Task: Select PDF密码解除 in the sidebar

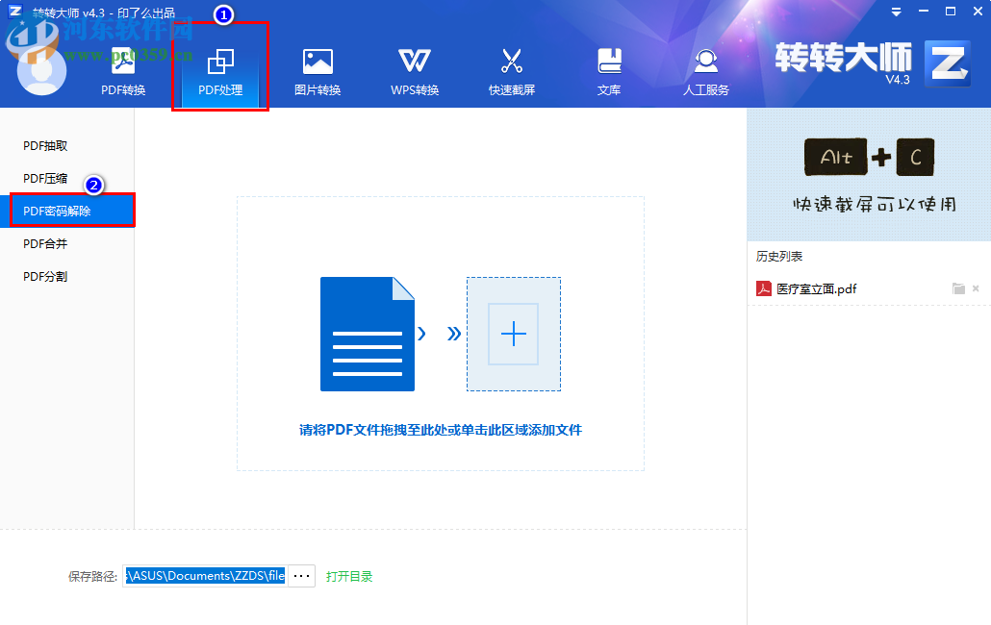Action: tap(60, 210)
